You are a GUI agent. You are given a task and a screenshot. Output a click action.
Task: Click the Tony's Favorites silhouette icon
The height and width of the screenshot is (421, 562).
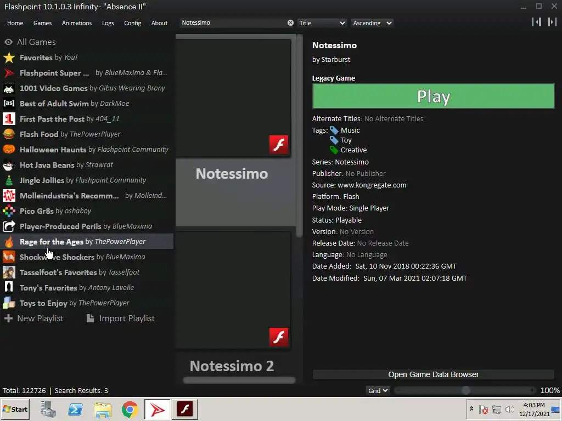tap(9, 288)
